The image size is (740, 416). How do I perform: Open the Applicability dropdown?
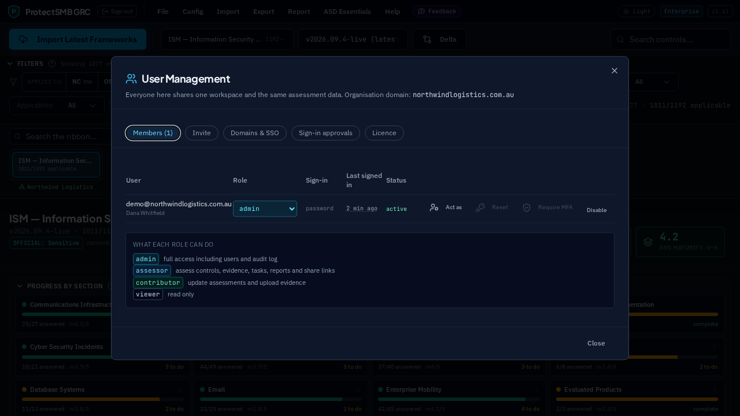coord(57,106)
